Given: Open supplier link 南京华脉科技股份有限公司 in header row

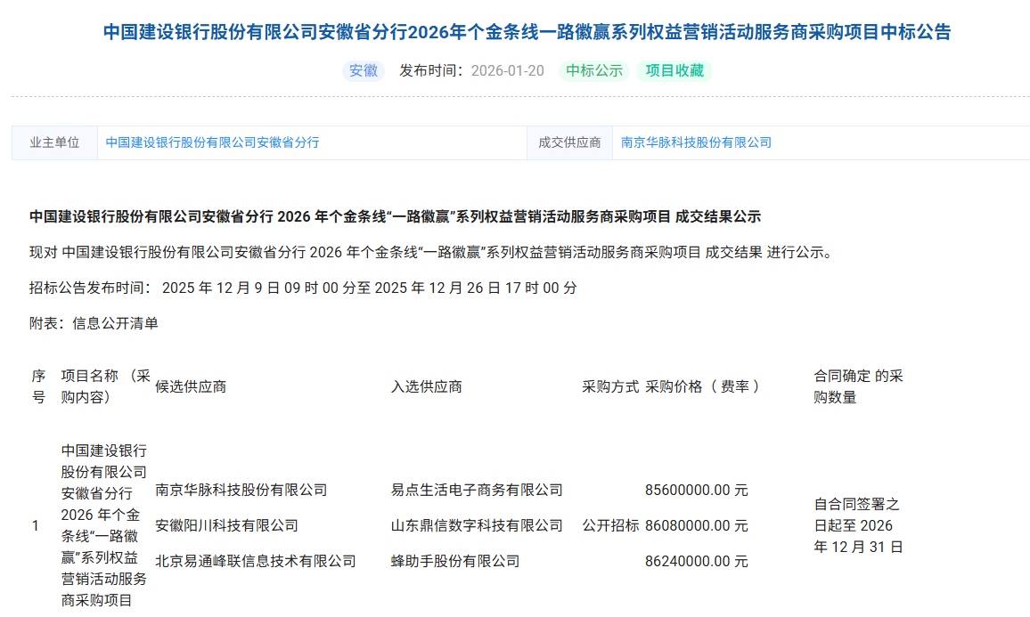Looking at the screenshot, I should click(696, 142).
